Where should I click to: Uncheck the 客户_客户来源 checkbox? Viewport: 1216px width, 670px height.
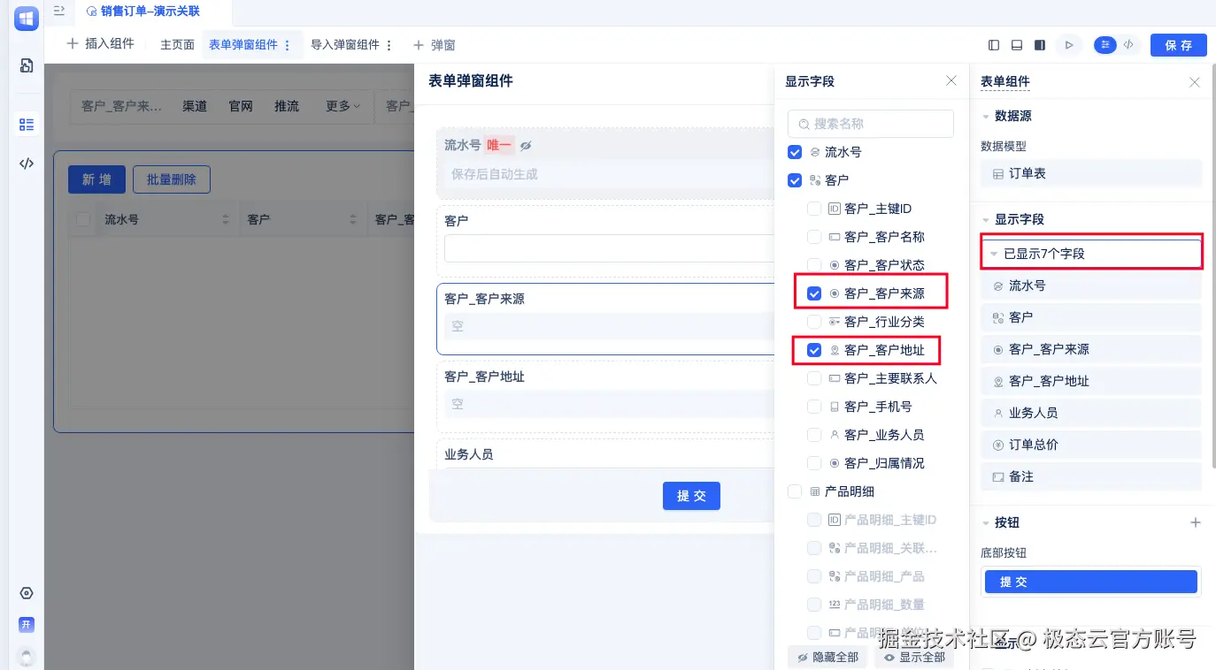click(814, 293)
